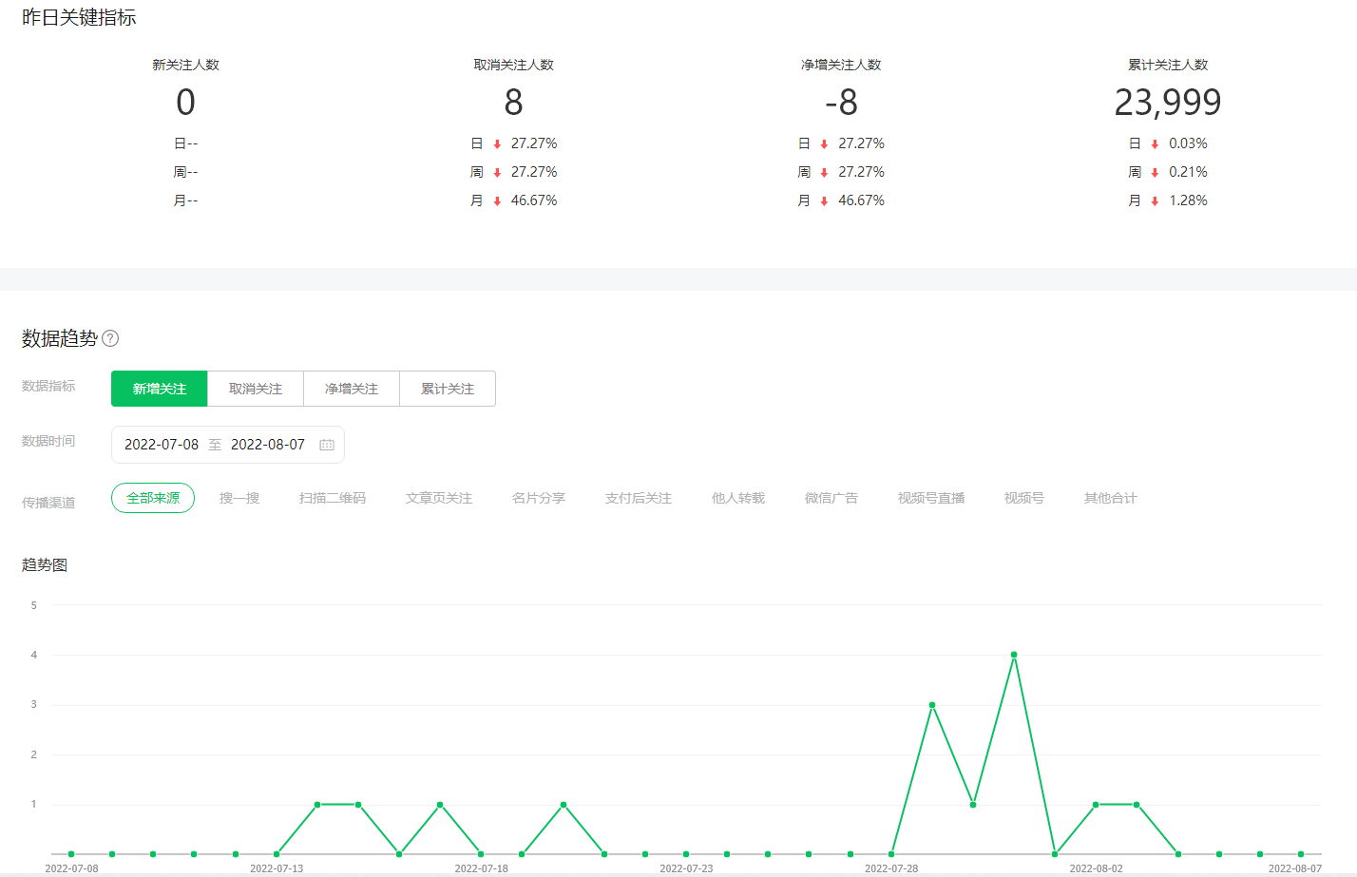Click the 数据趋势 section heading
The width and height of the screenshot is (1357, 877).
coord(60,338)
